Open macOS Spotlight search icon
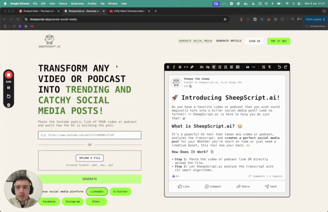Viewport: 328px width, 212px height. coord(293,4)
